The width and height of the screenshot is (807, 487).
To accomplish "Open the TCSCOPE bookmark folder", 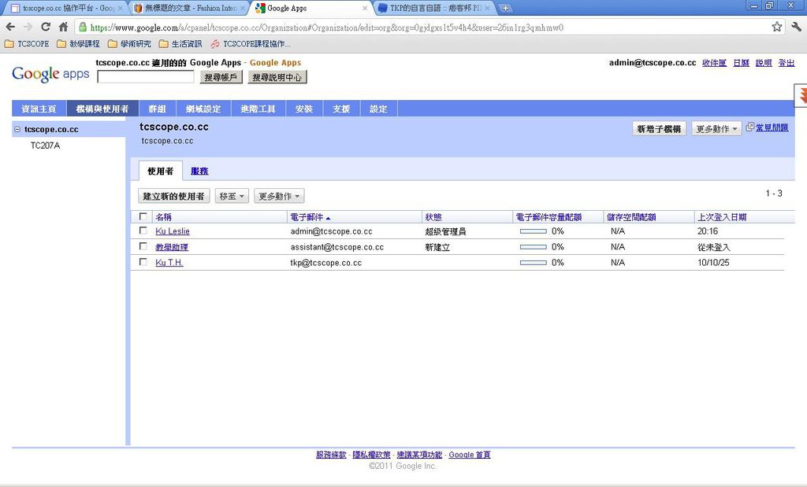I will (x=27, y=44).
